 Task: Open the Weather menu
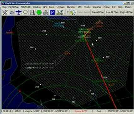(97, 7)
